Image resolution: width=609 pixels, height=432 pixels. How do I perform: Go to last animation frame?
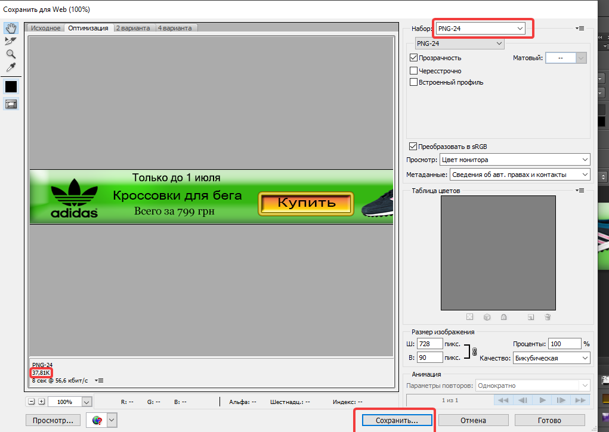580,400
